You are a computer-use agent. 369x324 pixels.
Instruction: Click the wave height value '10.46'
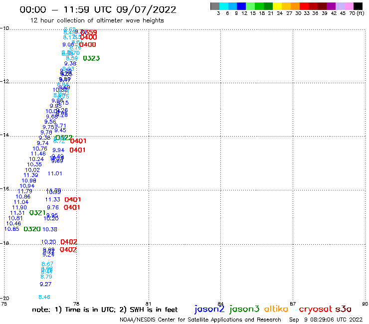pyautogui.click(x=13, y=223)
